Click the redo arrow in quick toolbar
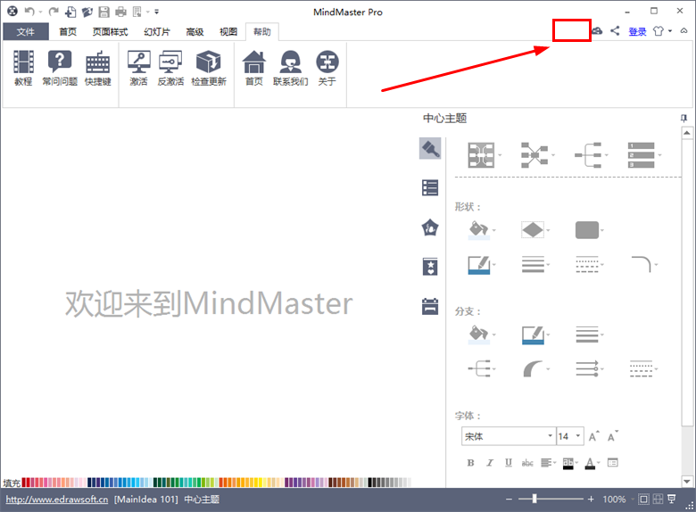Viewport: 696px width, 512px height. (54, 12)
